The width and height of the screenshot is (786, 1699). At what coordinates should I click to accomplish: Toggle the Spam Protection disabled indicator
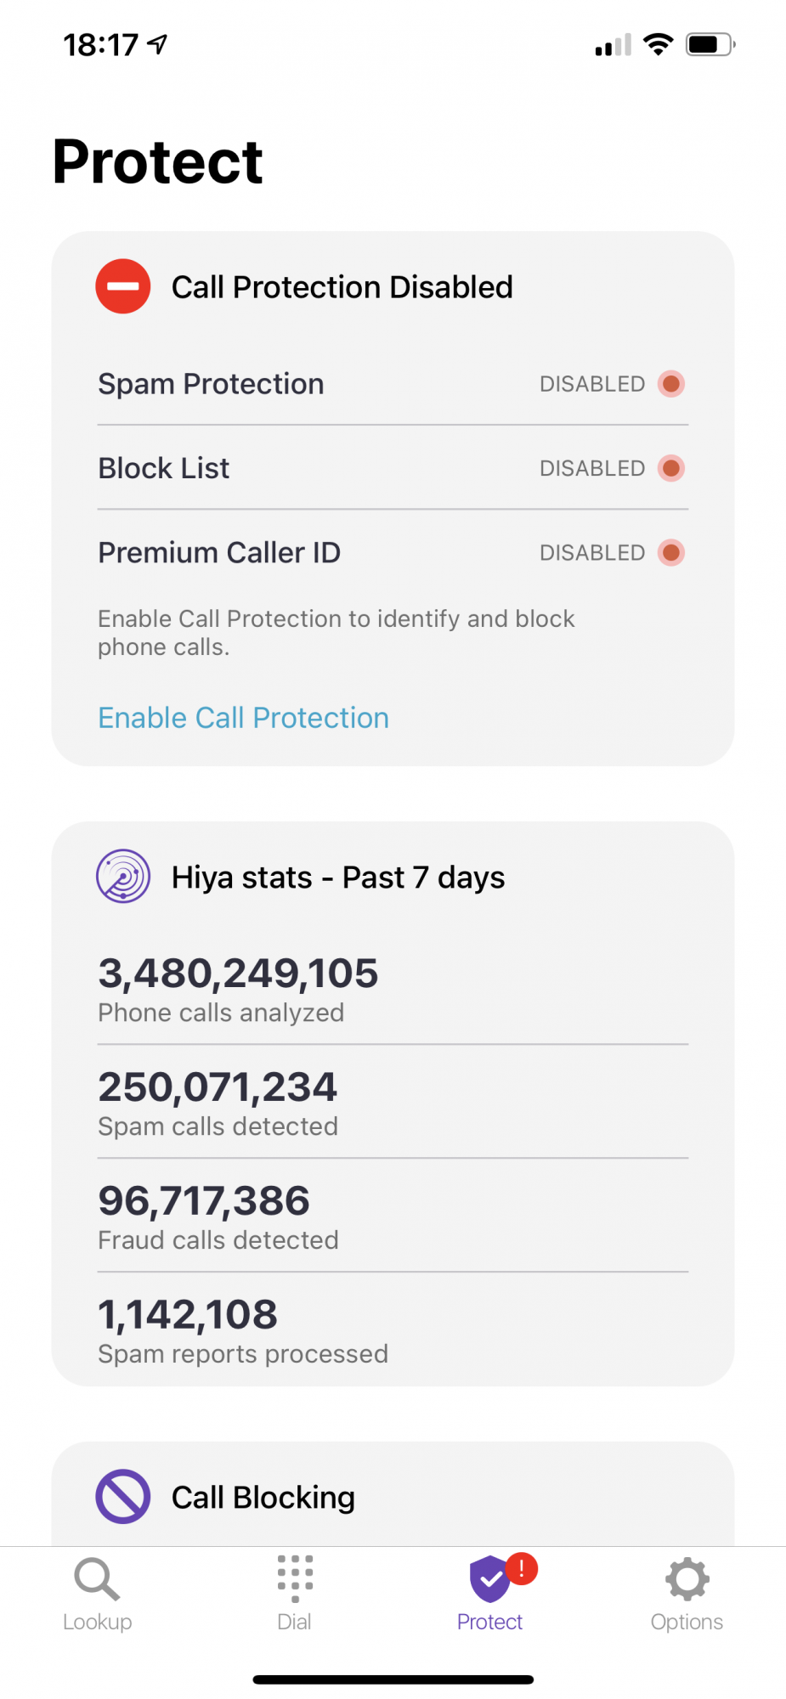tap(670, 384)
